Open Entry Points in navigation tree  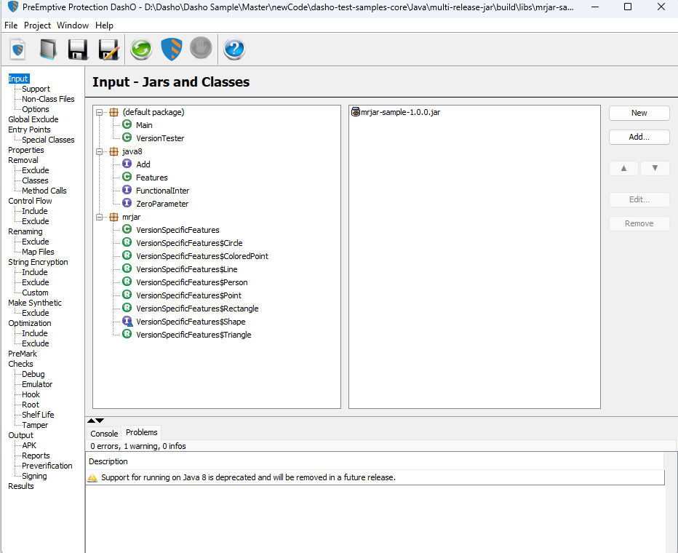click(x=29, y=130)
